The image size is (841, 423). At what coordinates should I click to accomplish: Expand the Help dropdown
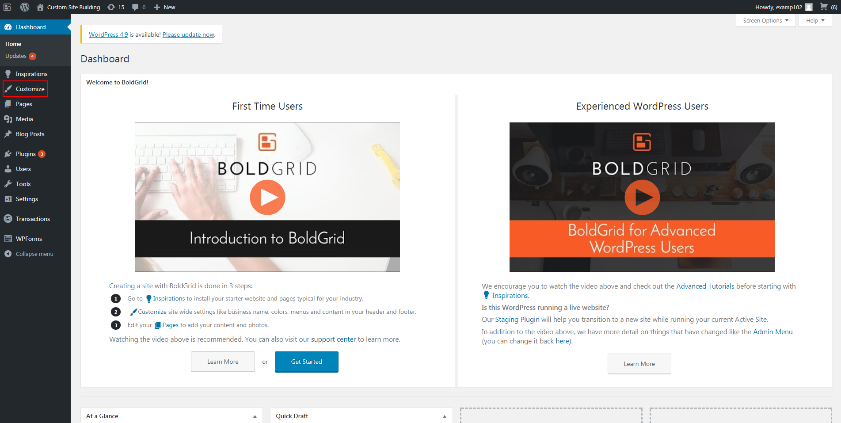[815, 20]
